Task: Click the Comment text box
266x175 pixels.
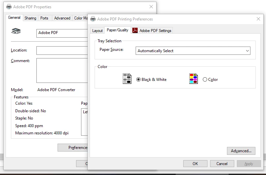Action: click(62, 70)
